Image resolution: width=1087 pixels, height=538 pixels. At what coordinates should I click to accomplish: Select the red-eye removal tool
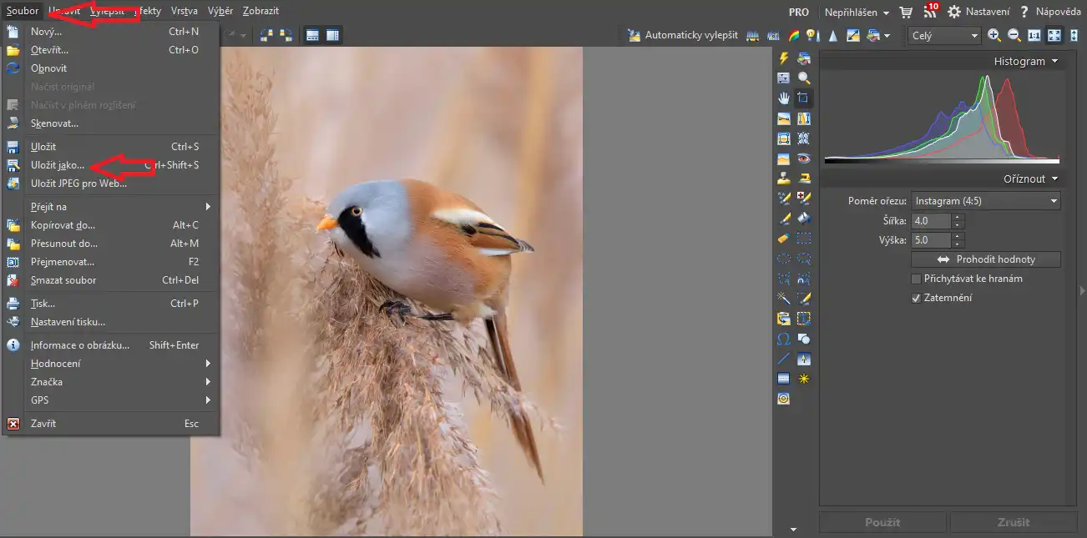click(x=803, y=158)
